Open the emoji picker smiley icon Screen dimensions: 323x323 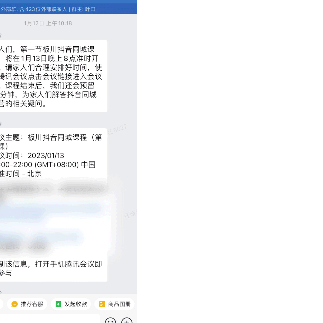coord(110,321)
